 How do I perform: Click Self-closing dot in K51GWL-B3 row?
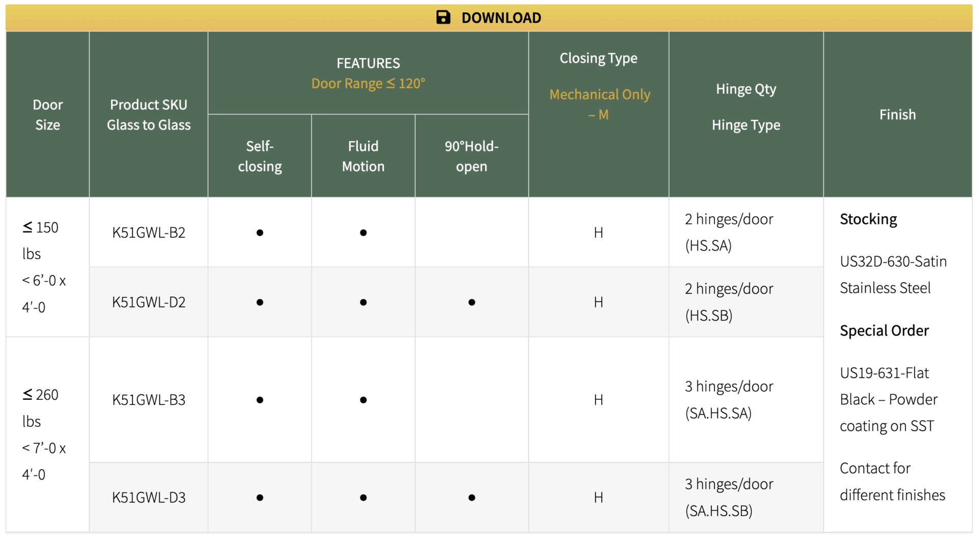pos(260,400)
